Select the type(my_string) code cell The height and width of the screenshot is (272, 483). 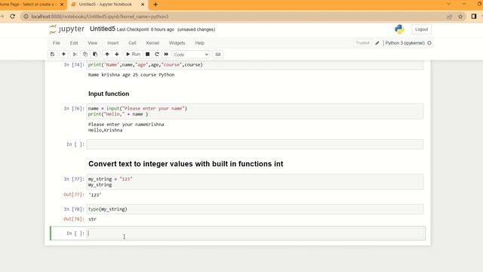(255, 209)
